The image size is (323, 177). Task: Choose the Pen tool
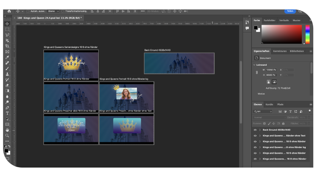(7, 108)
